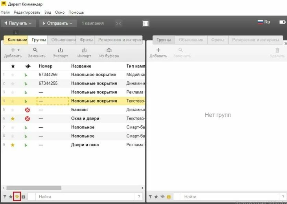Expand the arrow next to campaigns Добавить
The height and width of the screenshot is (204, 287).
click(18, 50)
